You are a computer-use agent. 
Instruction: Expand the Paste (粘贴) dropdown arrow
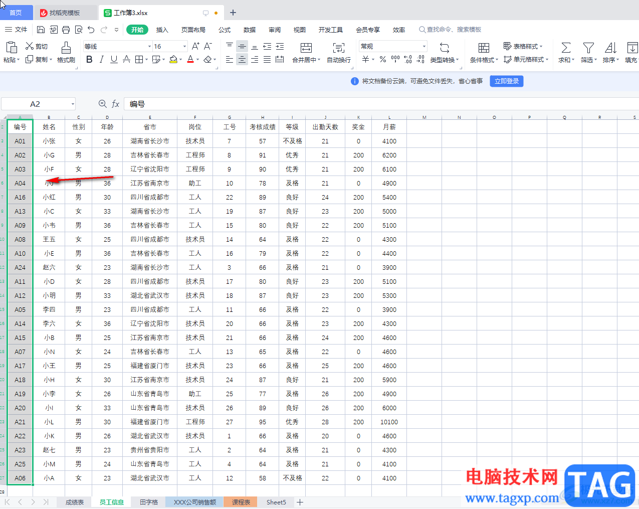coord(19,60)
